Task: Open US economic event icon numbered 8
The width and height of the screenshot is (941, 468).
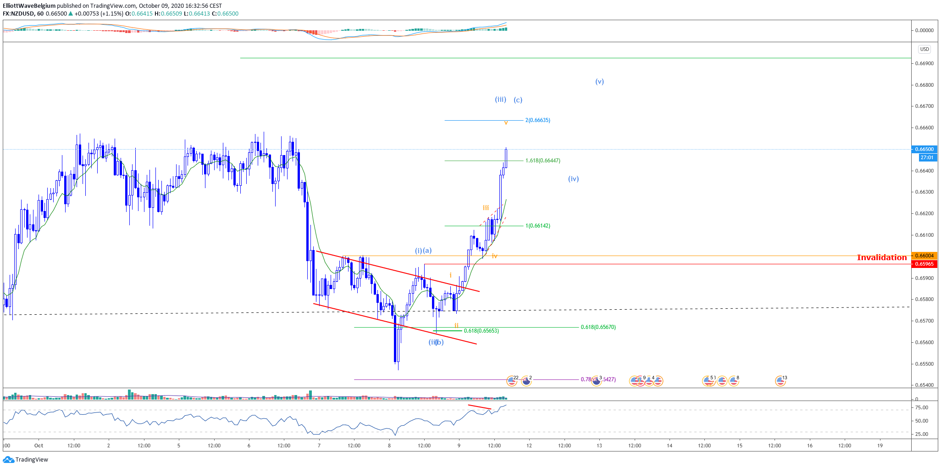Action: [x=734, y=381]
